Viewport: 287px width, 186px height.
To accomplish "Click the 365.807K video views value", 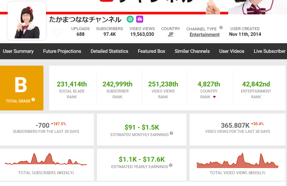I will pos(235,125).
